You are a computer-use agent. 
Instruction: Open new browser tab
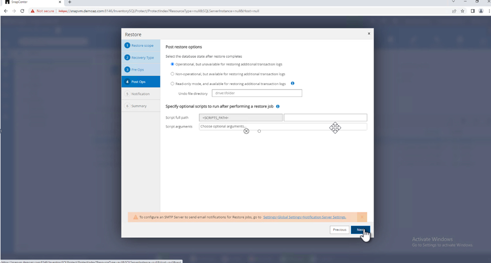69,2
